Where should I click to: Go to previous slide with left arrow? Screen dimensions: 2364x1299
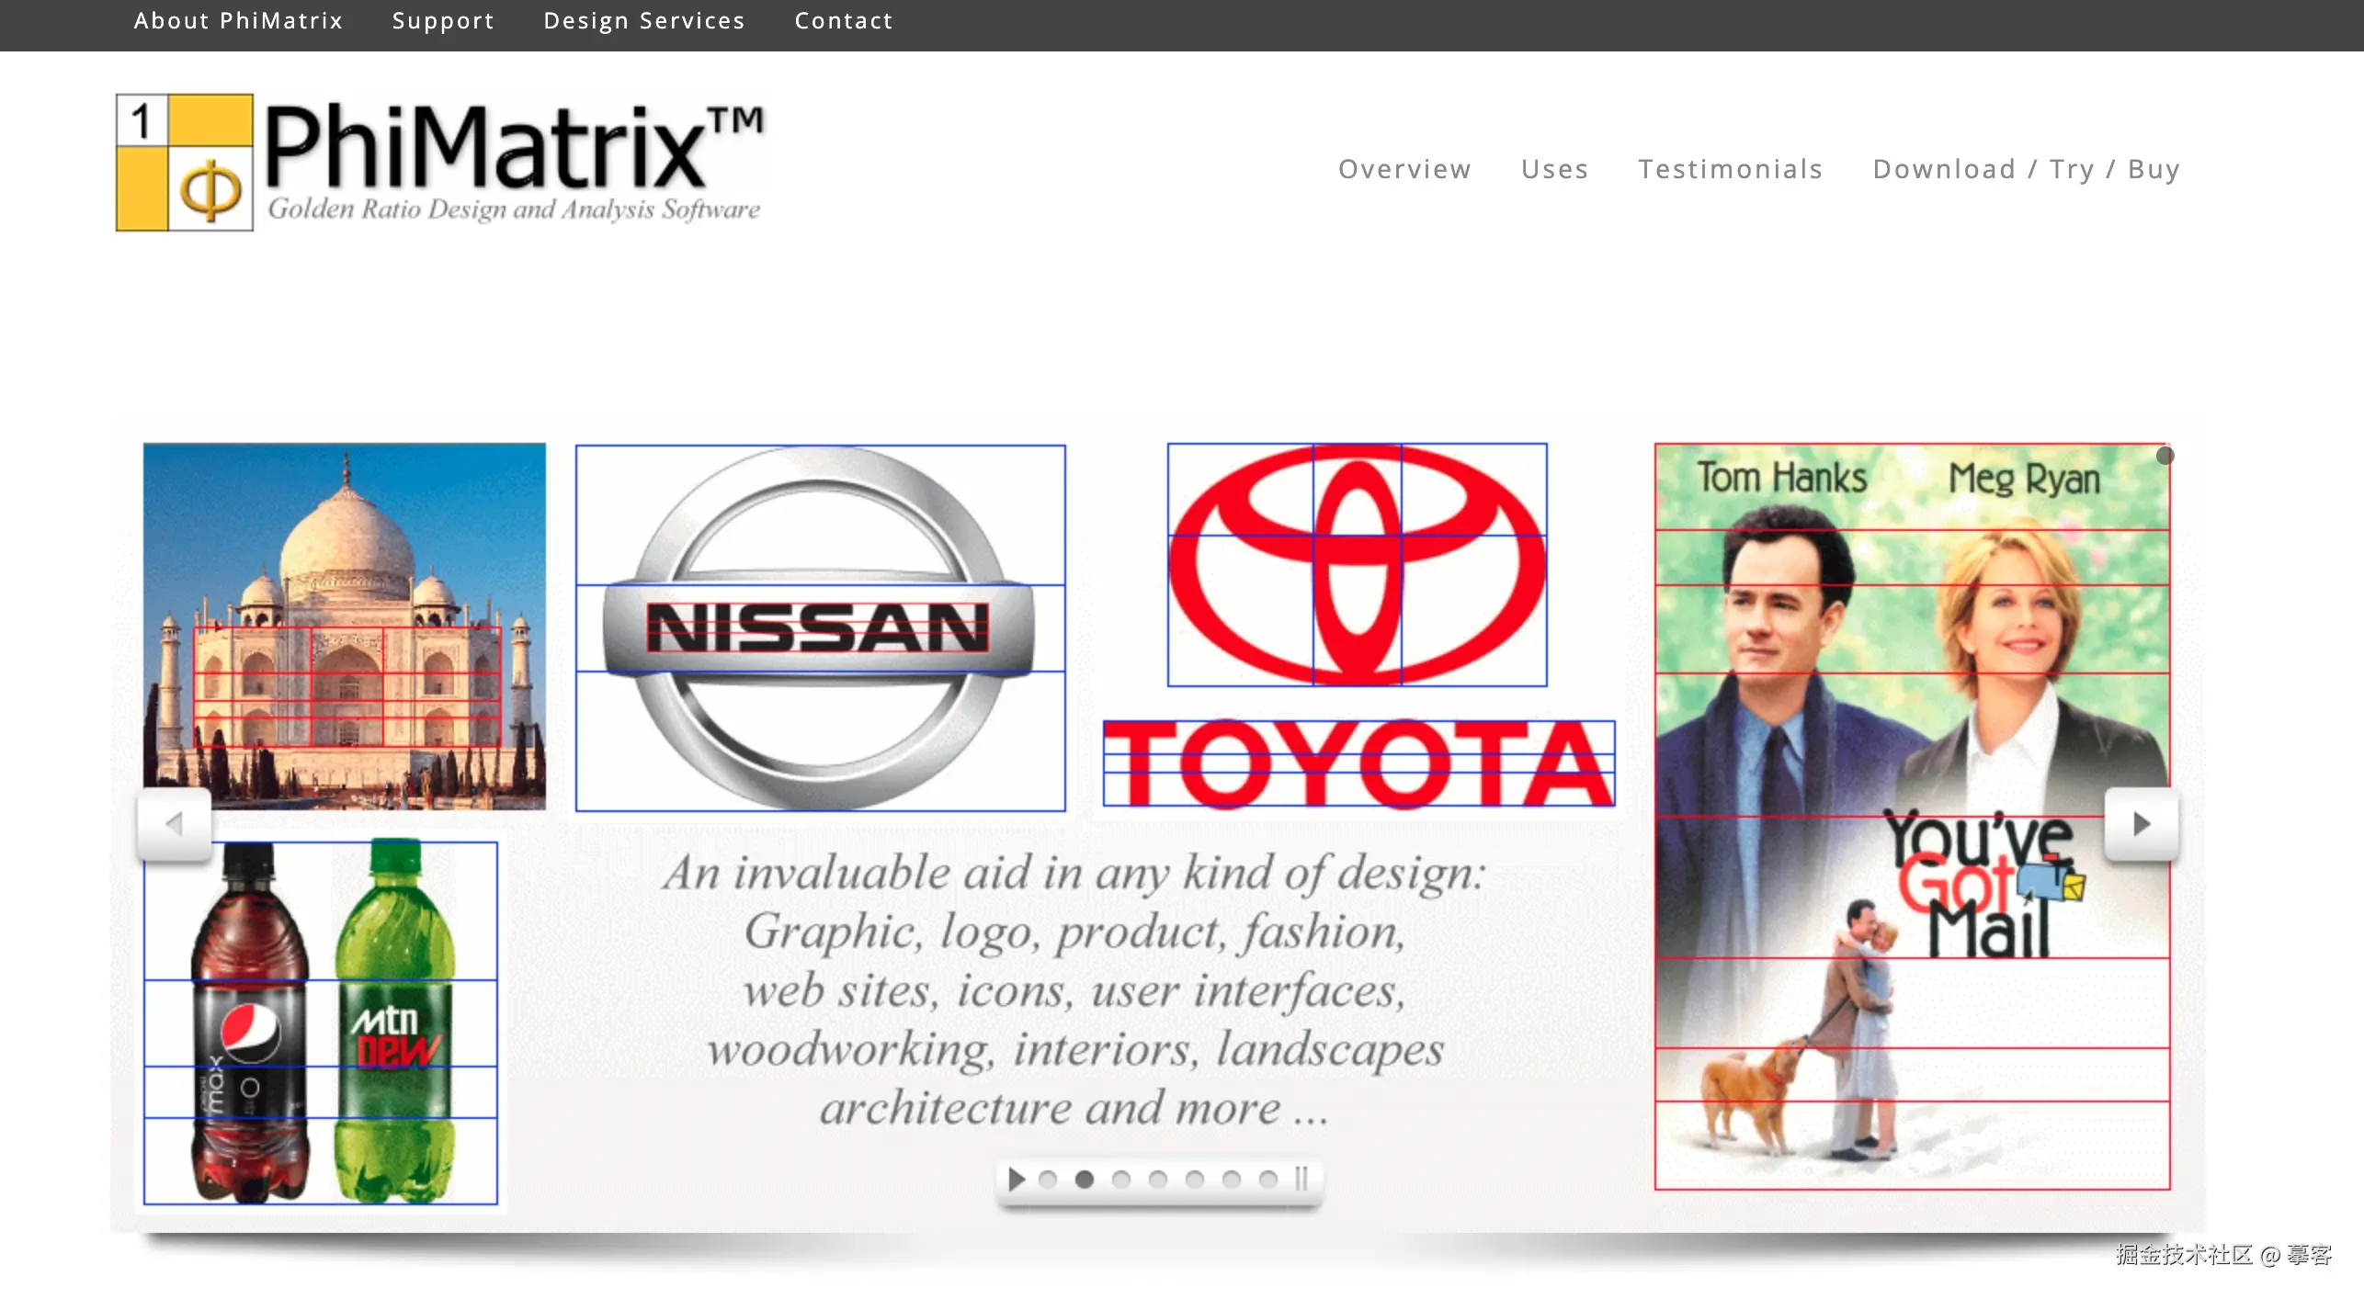coord(174,824)
